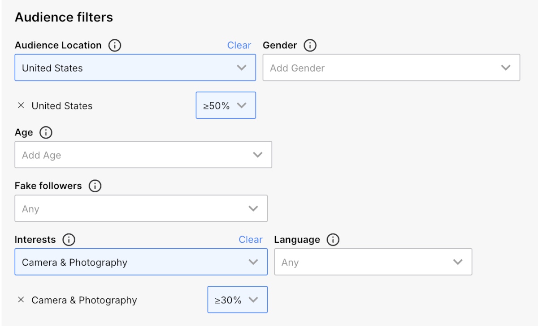Clear the Interests filter
Image resolution: width=538 pixels, height=326 pixels.
click(x=250, y=240)
